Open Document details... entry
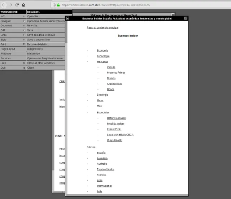 click(46, 44)
